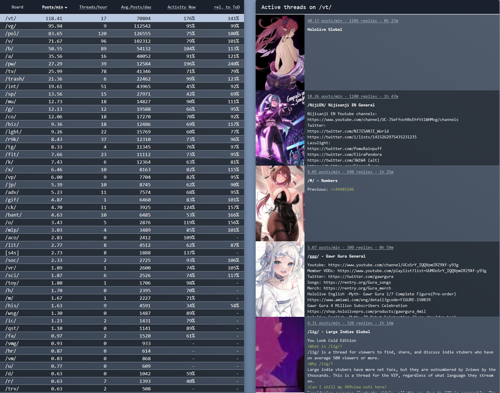Click the /NijiEN/ Nijisanji EN General title
Image resolution: width=500 pixels, height=393 pixels.
pyautogui.click(x=341, y=105)
